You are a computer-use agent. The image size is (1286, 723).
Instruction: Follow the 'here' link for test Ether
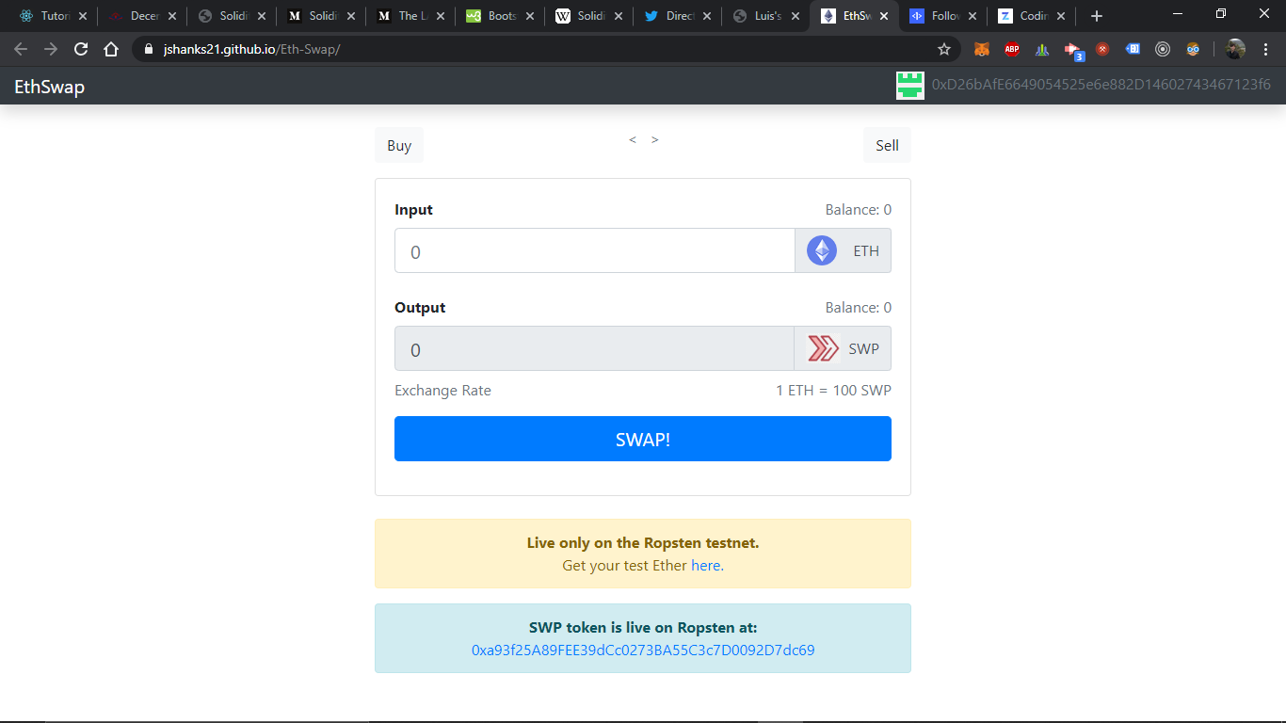(705, 565)
